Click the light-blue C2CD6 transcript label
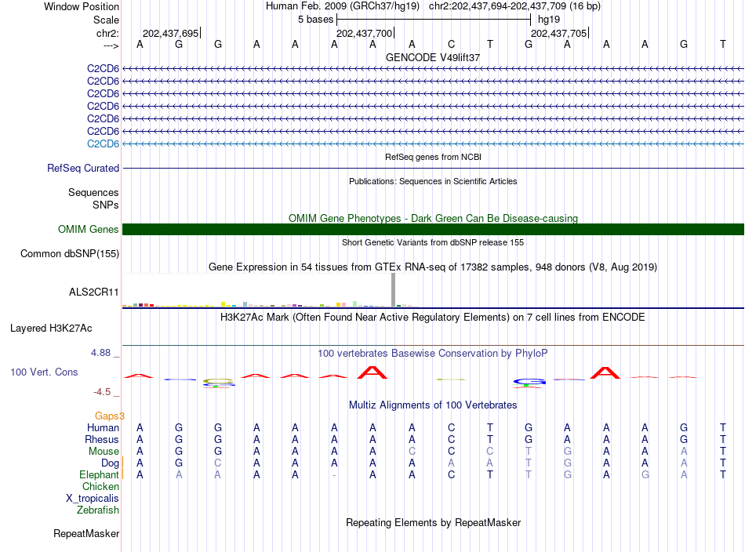The height and width of the screenshot is (552, 745). (103, 144)
